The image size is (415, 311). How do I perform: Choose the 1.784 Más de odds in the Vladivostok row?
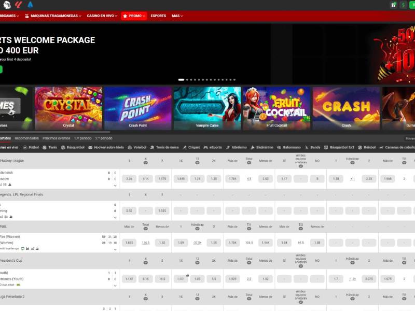click(x=232, y=179)
